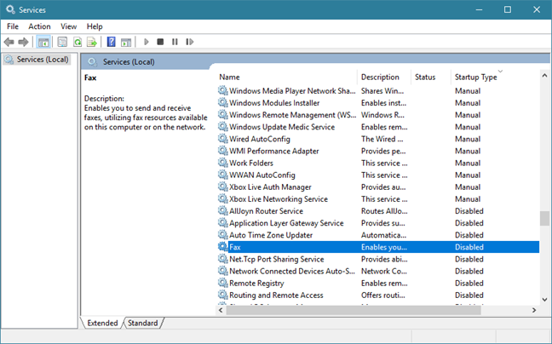Select Services (Local) in the console tree
Screen dimensions: 552x344
pos(43,60)
